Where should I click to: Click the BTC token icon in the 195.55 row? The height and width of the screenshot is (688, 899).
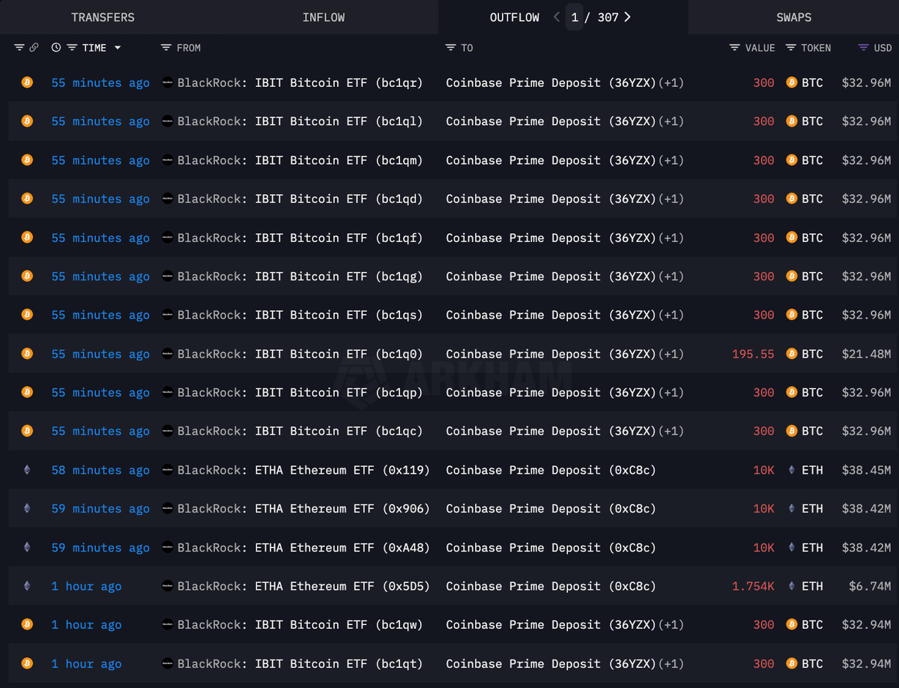[x=792, y=354]
